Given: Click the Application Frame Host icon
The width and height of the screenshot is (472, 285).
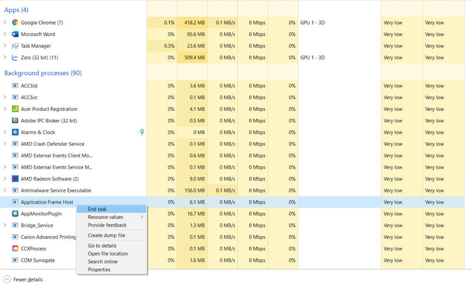Looking at the screenshot, I should pyautogui.click(x=15, y=202).
